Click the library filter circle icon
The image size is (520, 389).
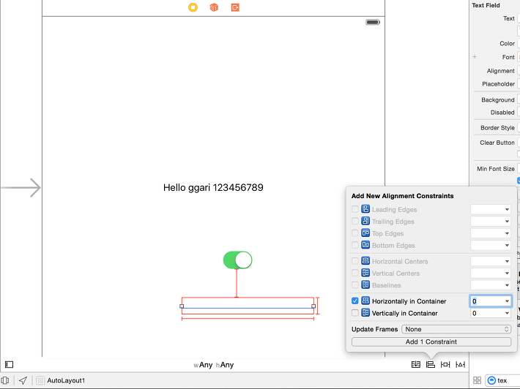492,380
